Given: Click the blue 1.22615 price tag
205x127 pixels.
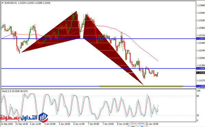Looking at the screenshot, I should (x=201, y=39).
